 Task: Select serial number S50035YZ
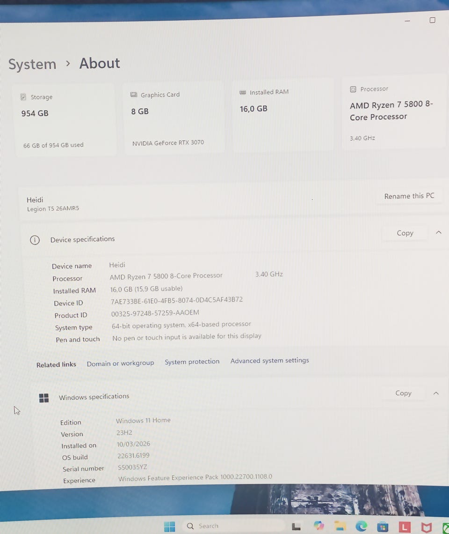132,467
